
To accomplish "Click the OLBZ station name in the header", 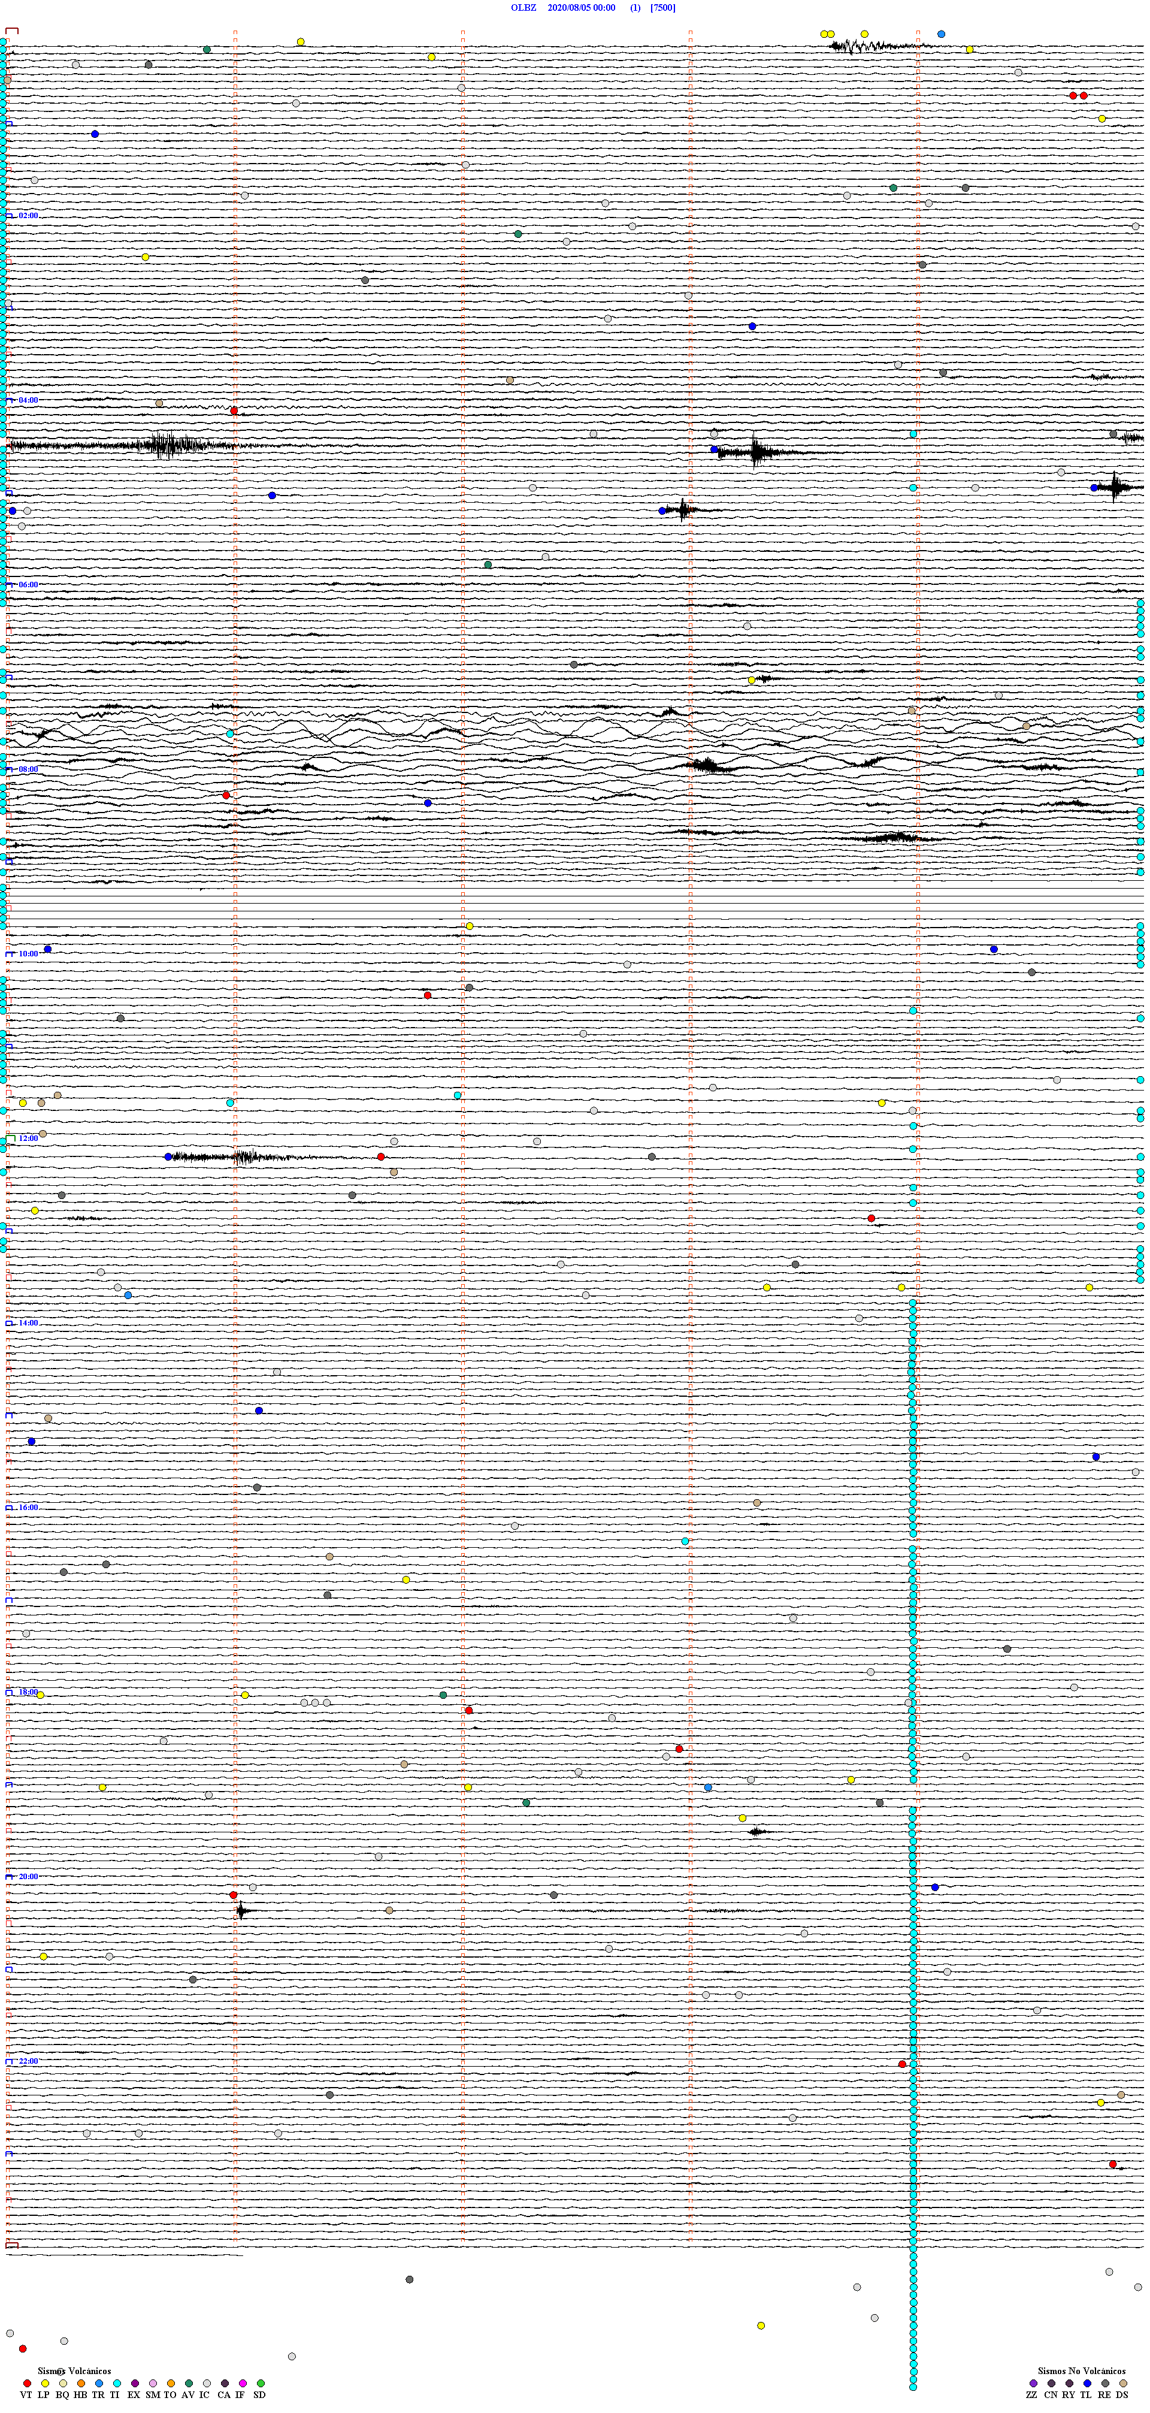I will (x=523, y=8).
